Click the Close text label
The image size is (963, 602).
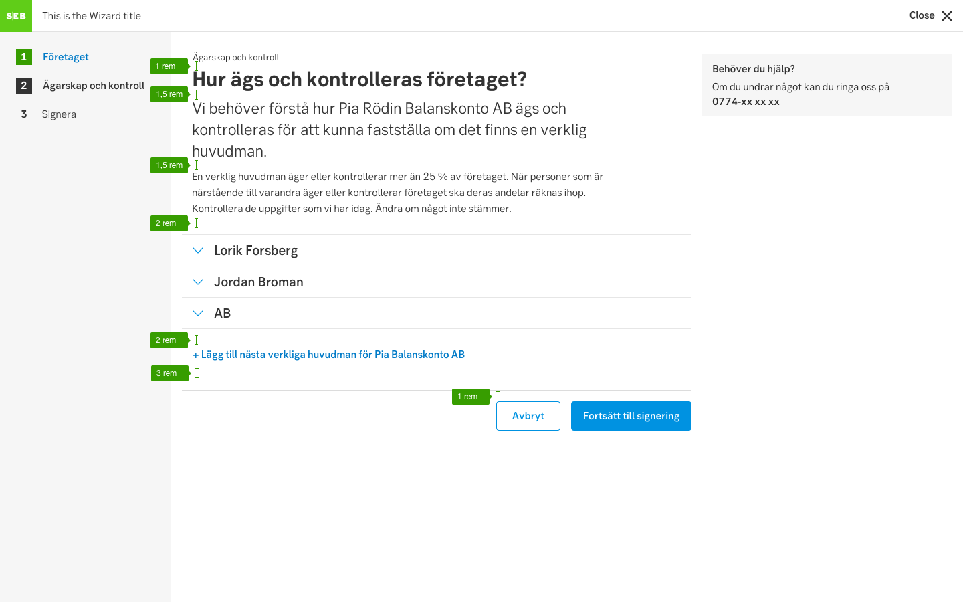tap(922, 15)
